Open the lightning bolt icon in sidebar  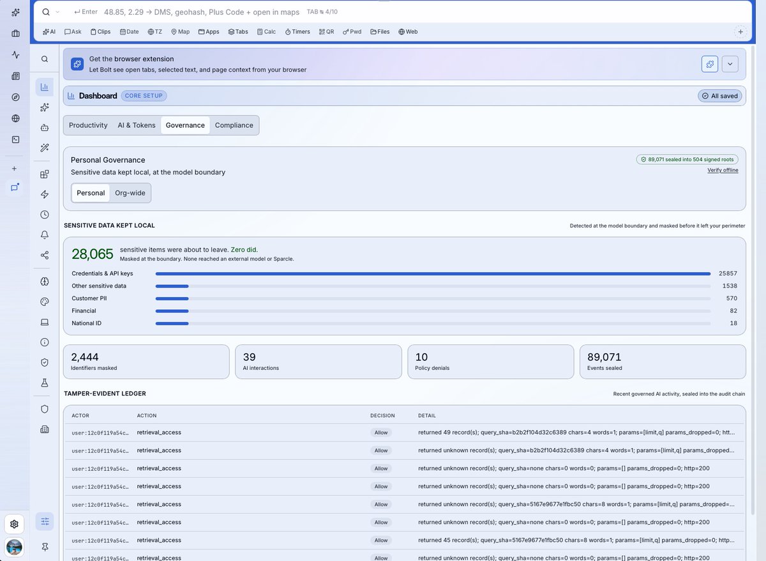pyautogui.click(x=45, y=194)
